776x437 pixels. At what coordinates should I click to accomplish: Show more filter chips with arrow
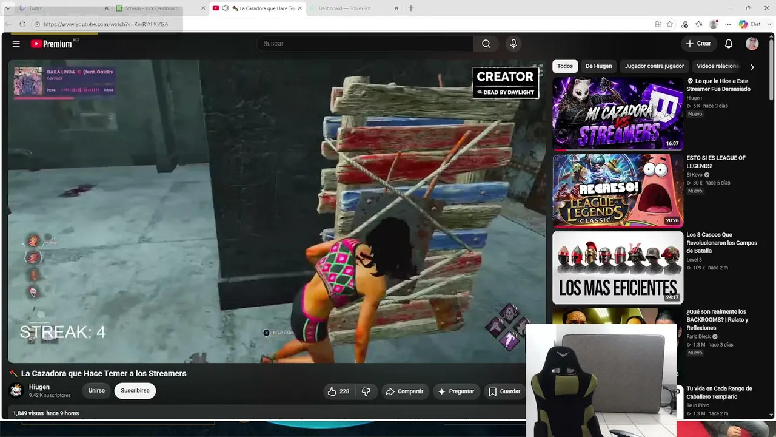[752, 67]
